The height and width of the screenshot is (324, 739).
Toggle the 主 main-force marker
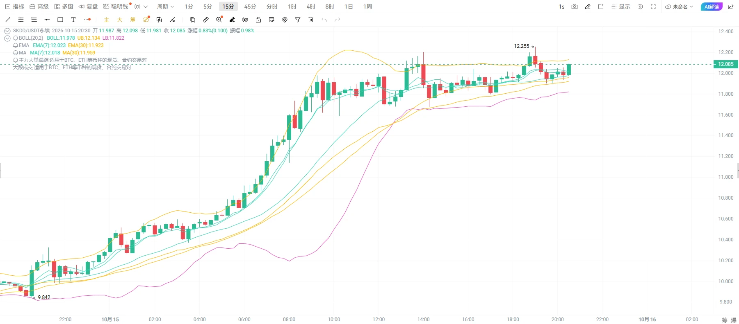[107, 20]
